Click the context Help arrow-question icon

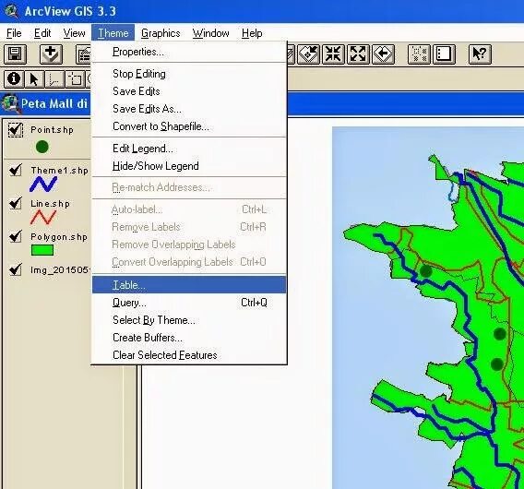[x=480, y=54]
